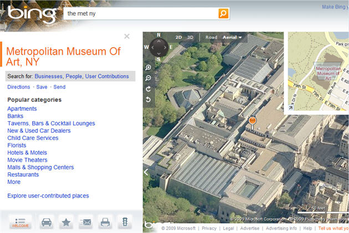Open Movie Theaters category
Image resolution: width=349 pixels, height=233 pixels.
pyautogui.click(x=27, y=160)
